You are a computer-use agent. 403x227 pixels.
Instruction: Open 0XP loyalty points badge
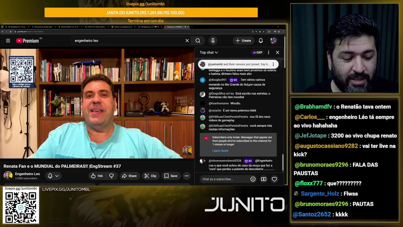pyautogui.click(x=257, y=52)
